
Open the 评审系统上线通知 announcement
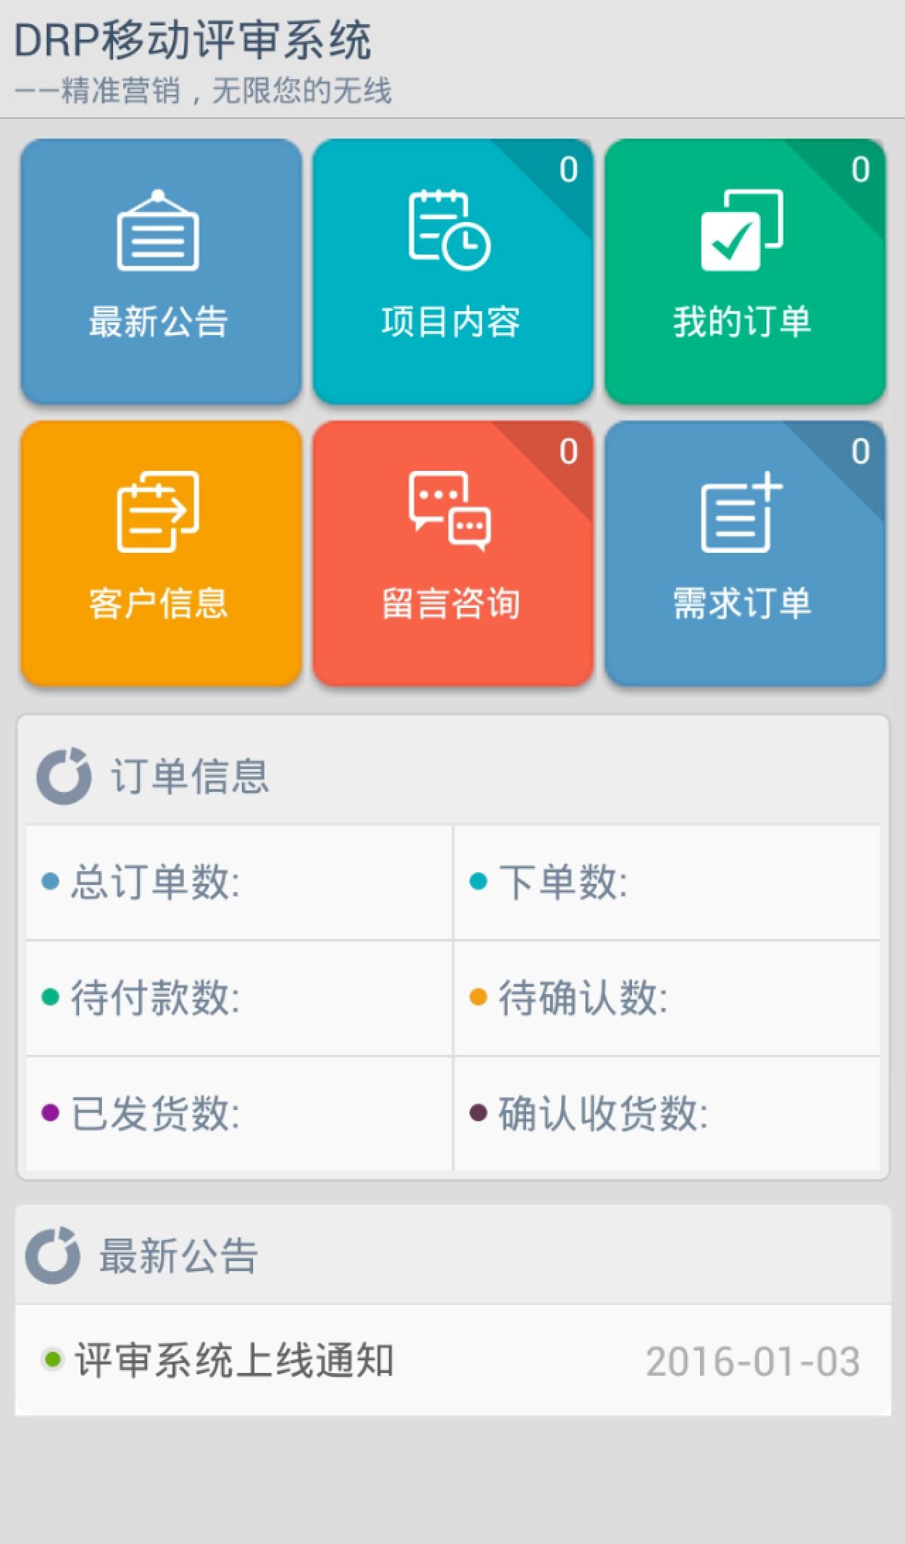[452, 1360]
